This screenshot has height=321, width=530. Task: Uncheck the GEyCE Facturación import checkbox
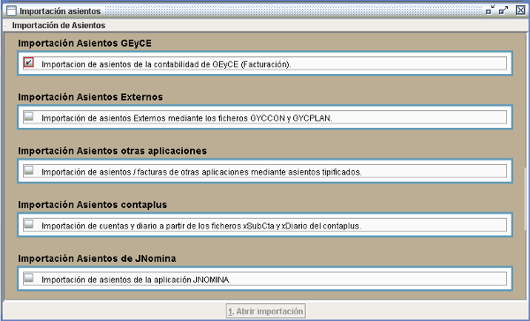coord(29,62)
